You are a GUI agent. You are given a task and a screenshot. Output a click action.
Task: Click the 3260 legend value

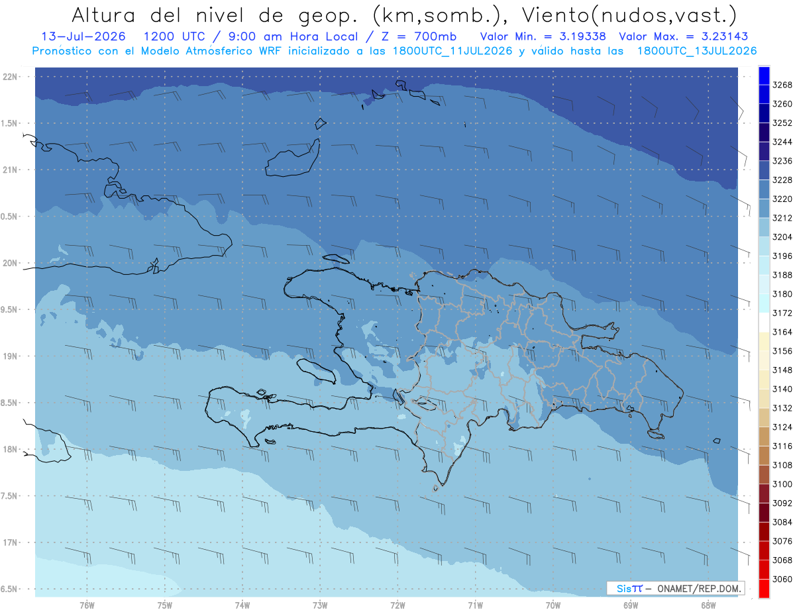click(x=782, y=104)
